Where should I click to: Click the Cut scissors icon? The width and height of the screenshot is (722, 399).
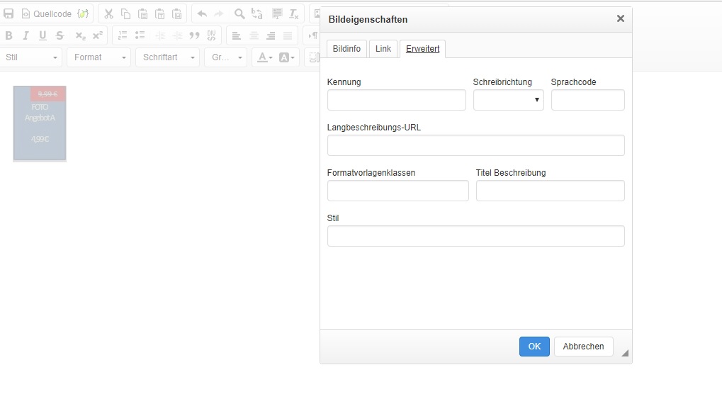tap(108, 13)
